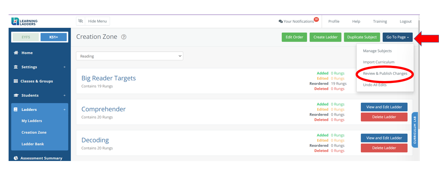Click the hide menu eye-slash icon
Viewport: 443px width, 174px height.
point(81,21)
